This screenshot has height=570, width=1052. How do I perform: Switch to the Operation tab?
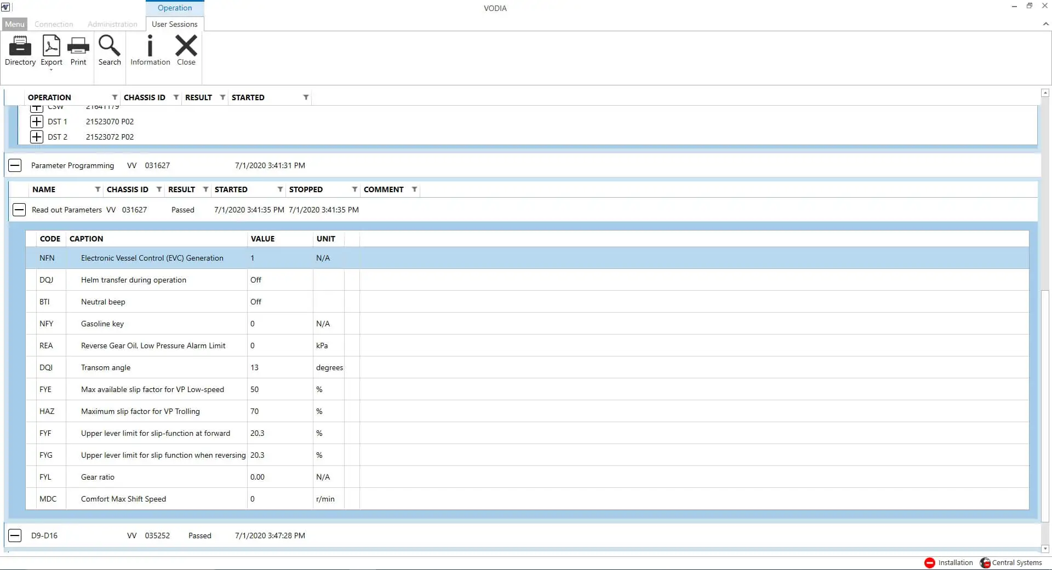coord(174,8)
